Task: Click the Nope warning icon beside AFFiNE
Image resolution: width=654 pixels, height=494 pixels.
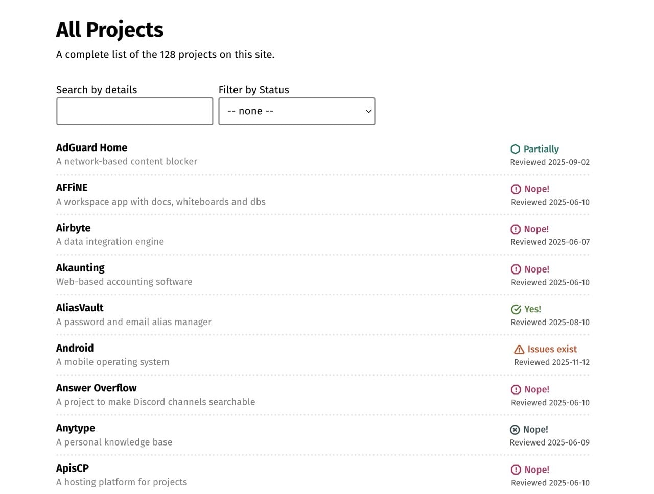Action: (x=516, y=189)
